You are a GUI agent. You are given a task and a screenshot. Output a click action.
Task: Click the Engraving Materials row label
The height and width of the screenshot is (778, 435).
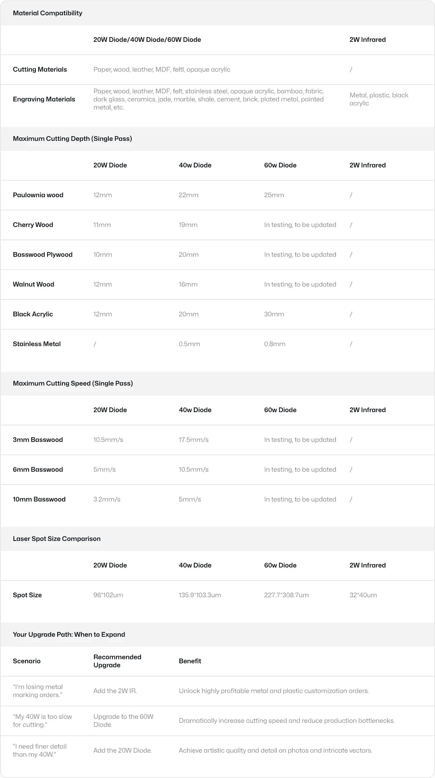[44, 99]
